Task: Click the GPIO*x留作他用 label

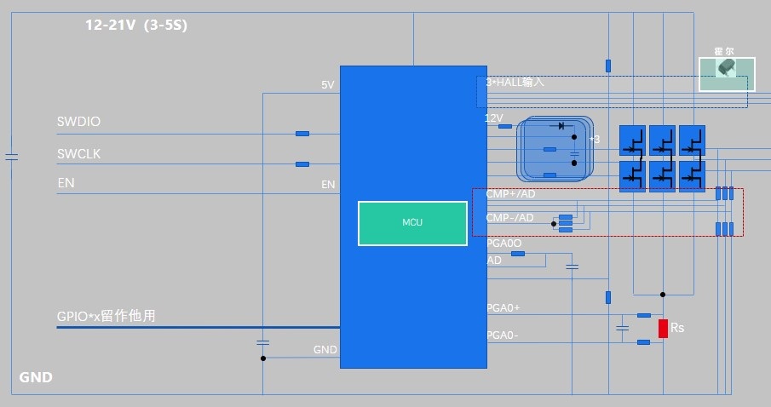Action: [x=106, y=316]
